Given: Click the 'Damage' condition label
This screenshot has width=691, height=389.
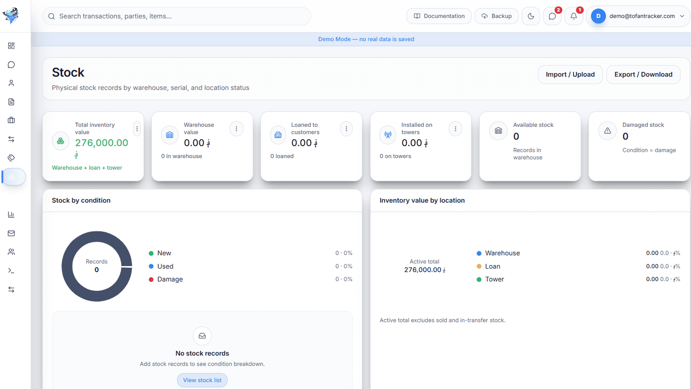Looking at the screenshot, I should coord(170,280).
